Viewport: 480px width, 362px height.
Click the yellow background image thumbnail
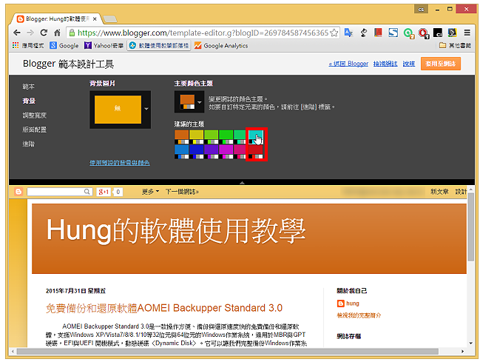click(118, 110)
